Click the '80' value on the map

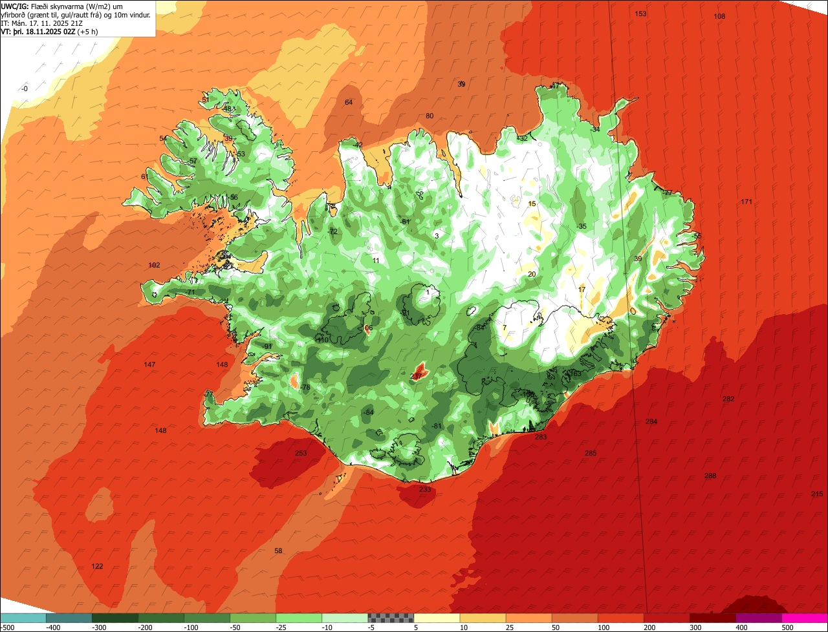430,116
